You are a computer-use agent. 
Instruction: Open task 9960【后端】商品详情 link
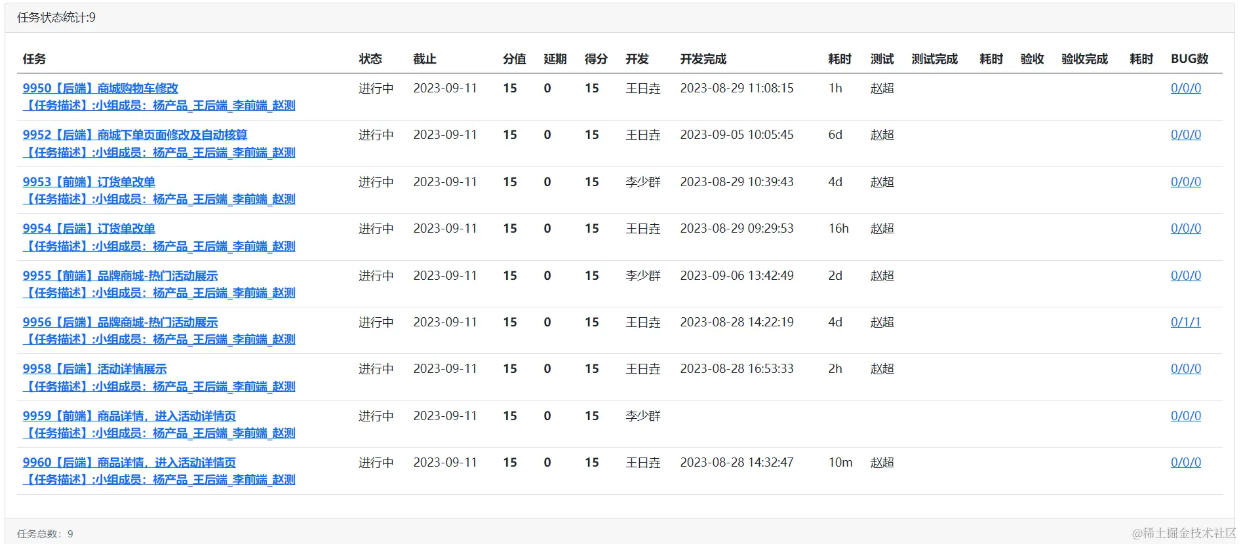click(x=129, y=463)
